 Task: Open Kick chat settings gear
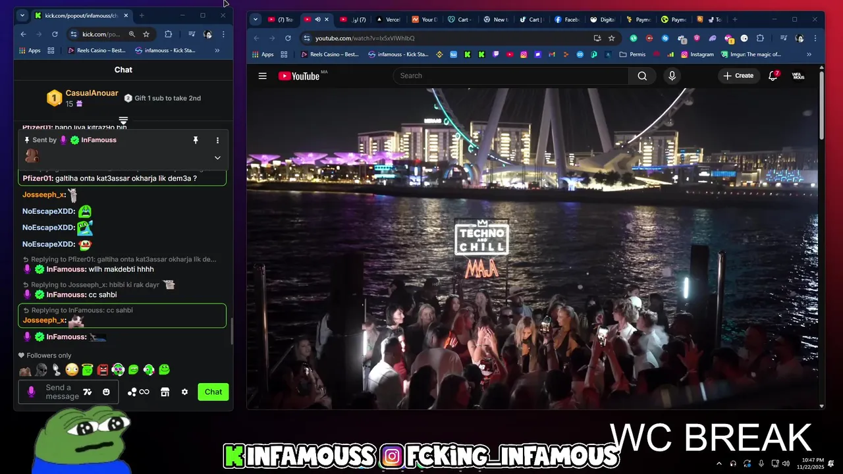(x=184, y=392)
